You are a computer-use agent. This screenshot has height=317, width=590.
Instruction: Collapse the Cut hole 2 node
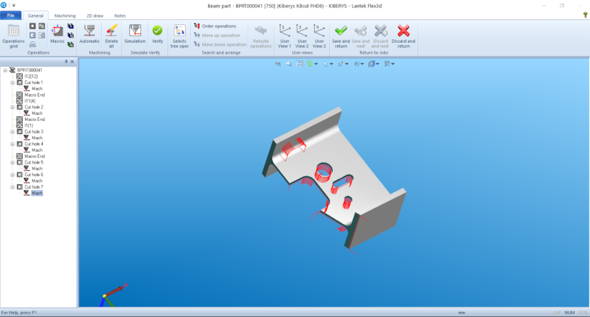coord(13,107)
